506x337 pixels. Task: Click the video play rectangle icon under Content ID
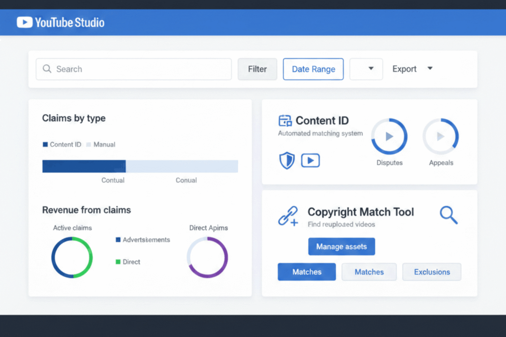point(310,160)
